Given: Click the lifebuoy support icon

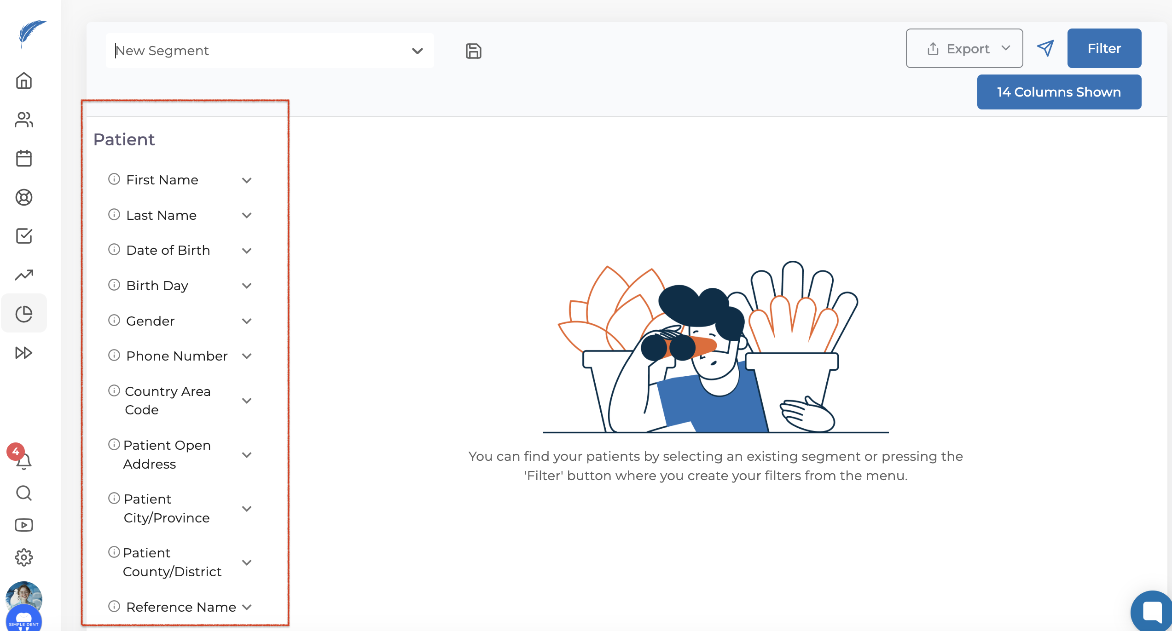Looking at the screenshot, I should tap(24, 197).
